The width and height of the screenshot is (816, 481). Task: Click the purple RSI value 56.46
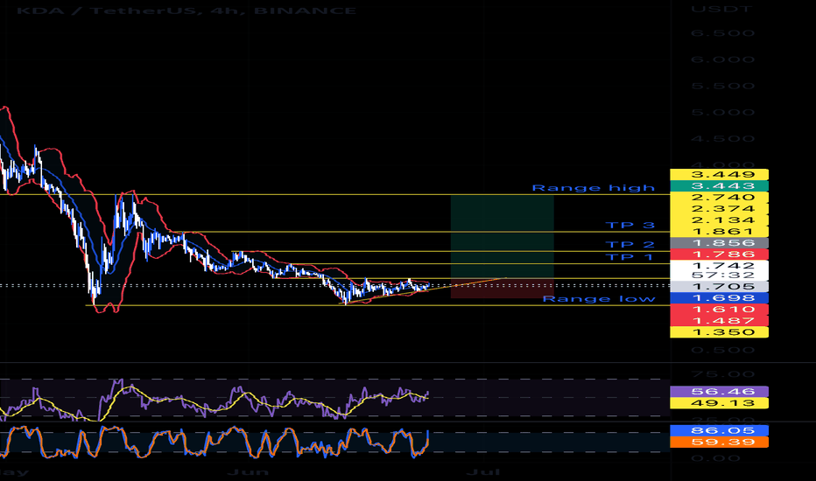tap(719, 392)
